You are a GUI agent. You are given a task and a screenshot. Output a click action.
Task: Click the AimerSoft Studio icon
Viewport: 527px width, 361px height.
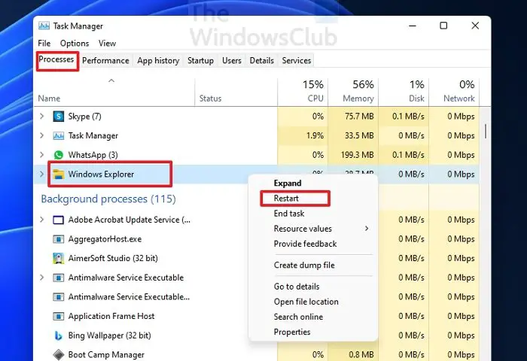pyautogui.click(x=59, y=258)
